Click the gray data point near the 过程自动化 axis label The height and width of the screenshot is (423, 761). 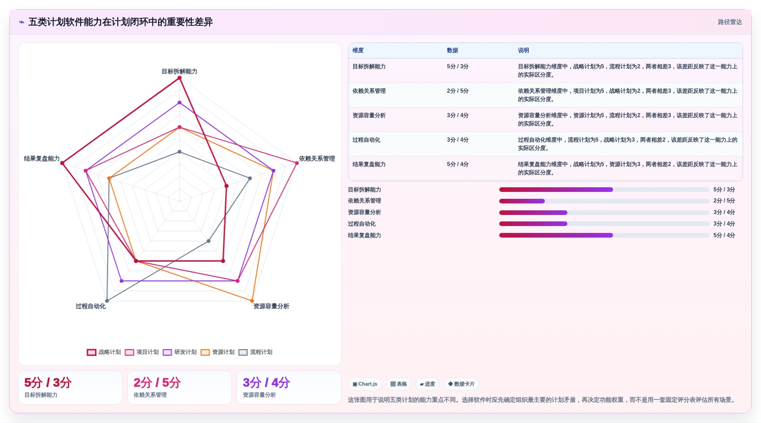pyautogui.click(x=107, y=301)
